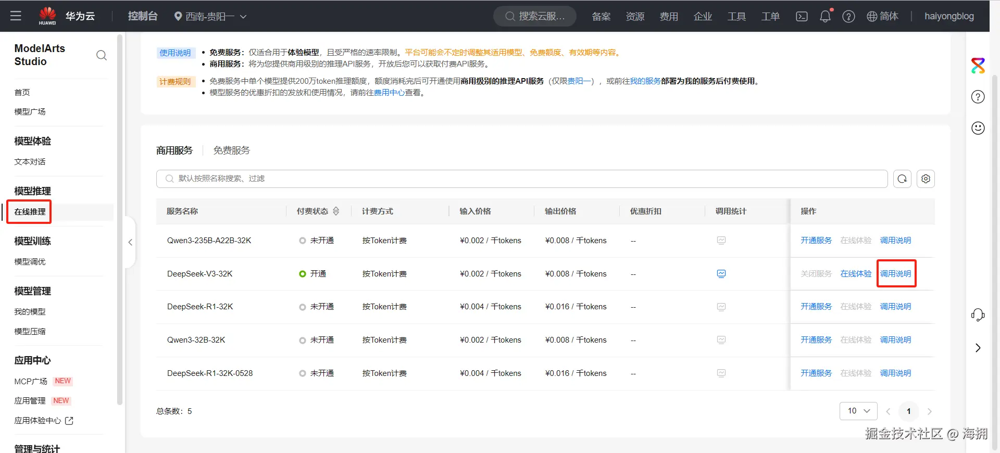Switch to the 商用服务 tab
1000x453 pixels.
click(174, 150)
